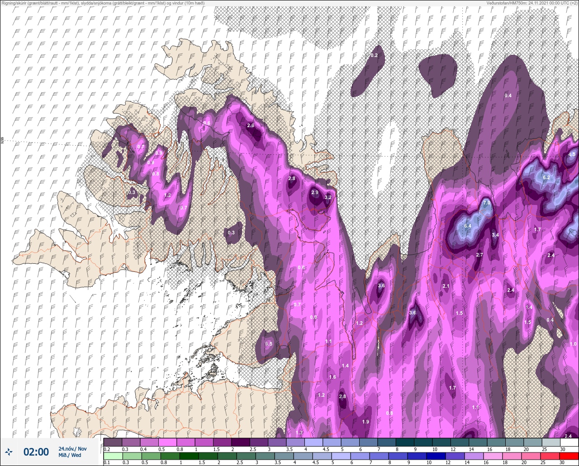Click the 2.9 precipitation value on map

315,192
